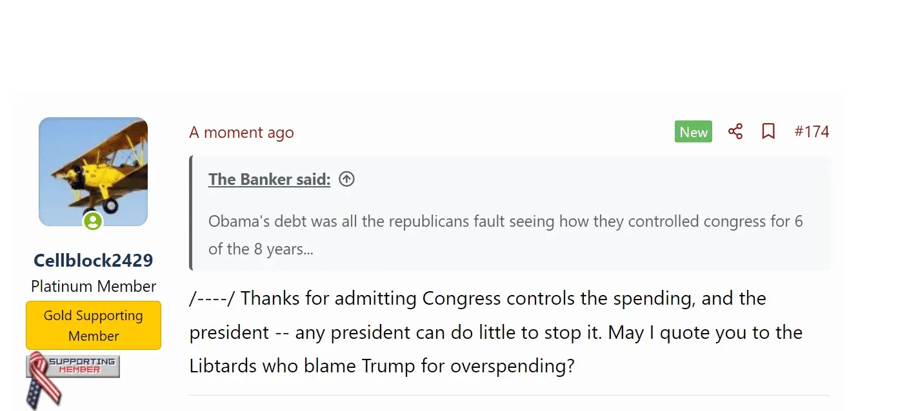This screenshot has height=411, width=918.
Task: Click the post line starting "president -- any"
Action: coord(495,332)
